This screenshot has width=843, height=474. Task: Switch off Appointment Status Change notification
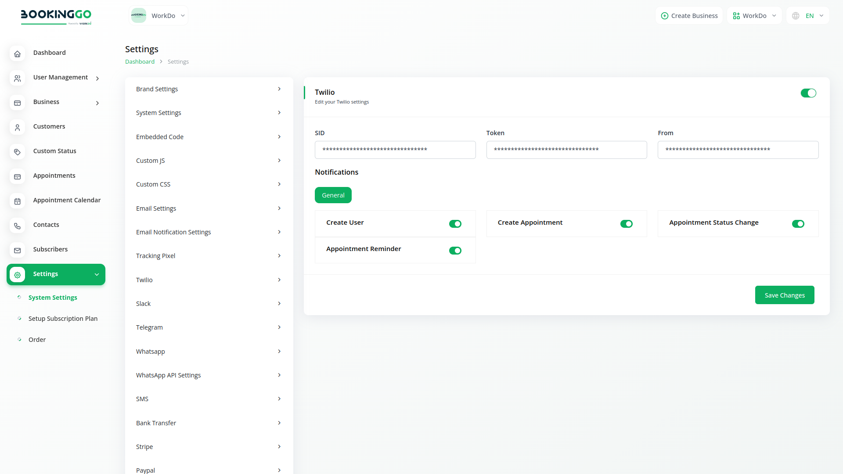coord(798,224)
